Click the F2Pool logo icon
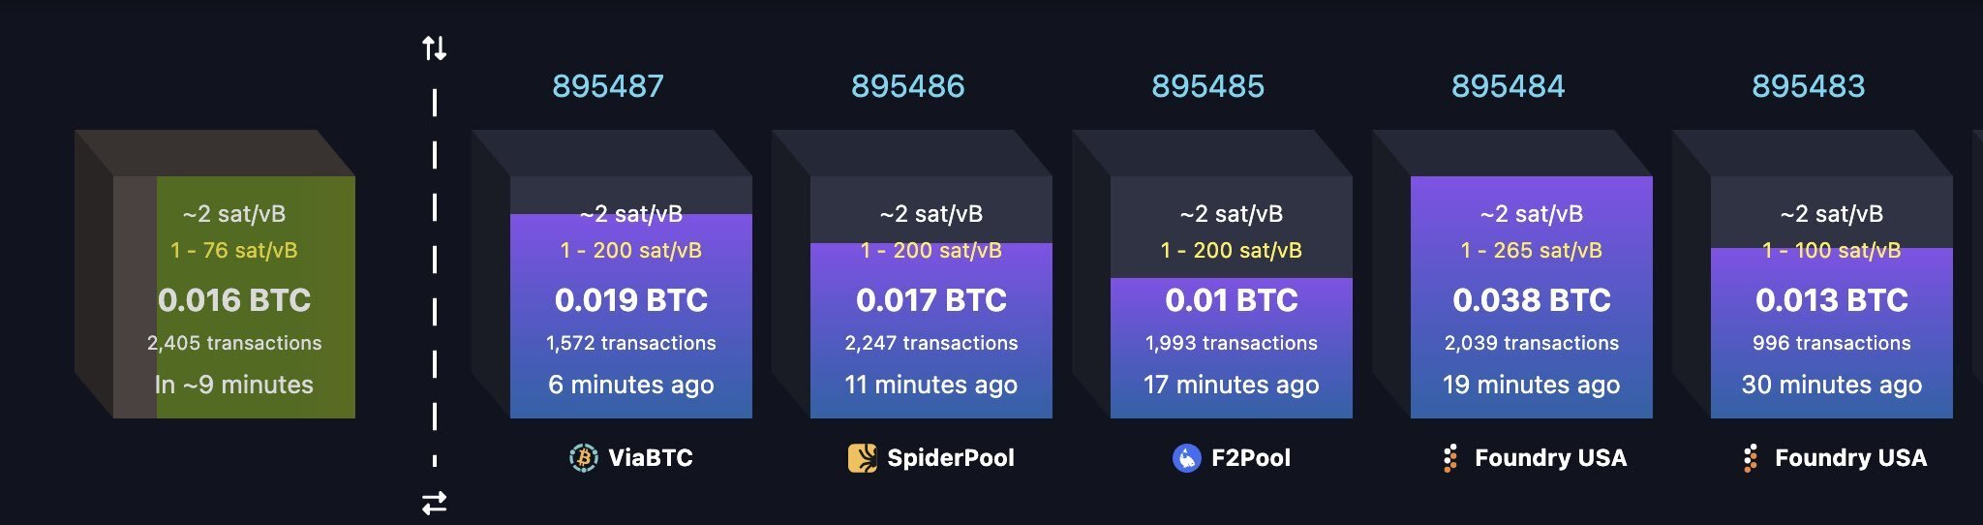 [x=1186, y=457]
